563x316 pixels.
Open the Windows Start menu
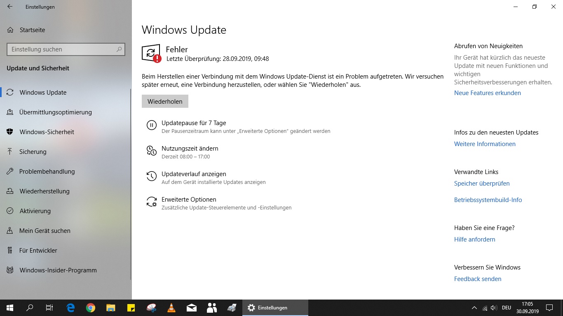coord(10,308)
